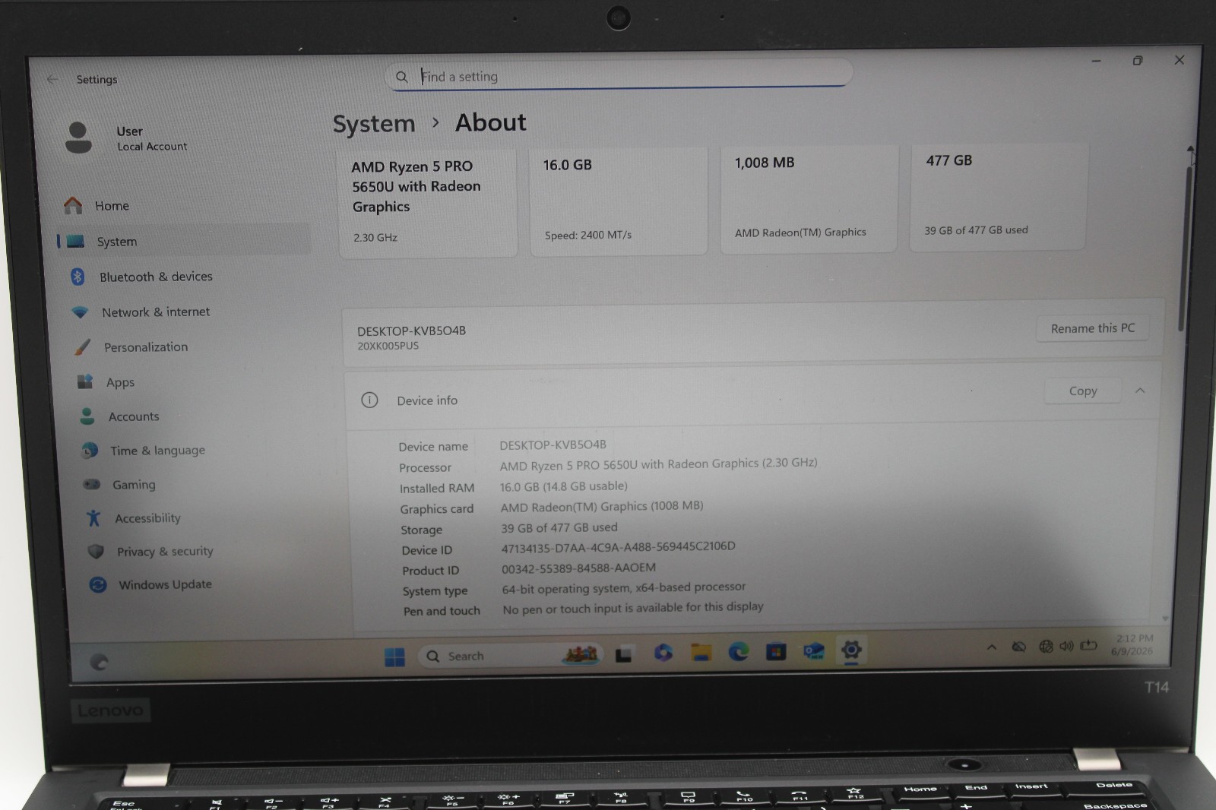
Task: Restore down the Settings window
Action: 1138,61
